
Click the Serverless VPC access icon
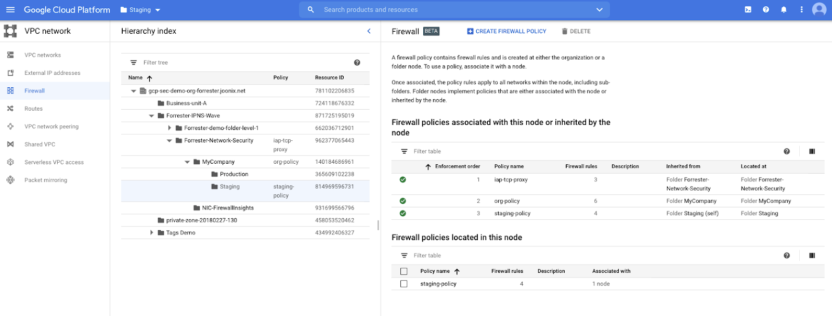point(10,162)
